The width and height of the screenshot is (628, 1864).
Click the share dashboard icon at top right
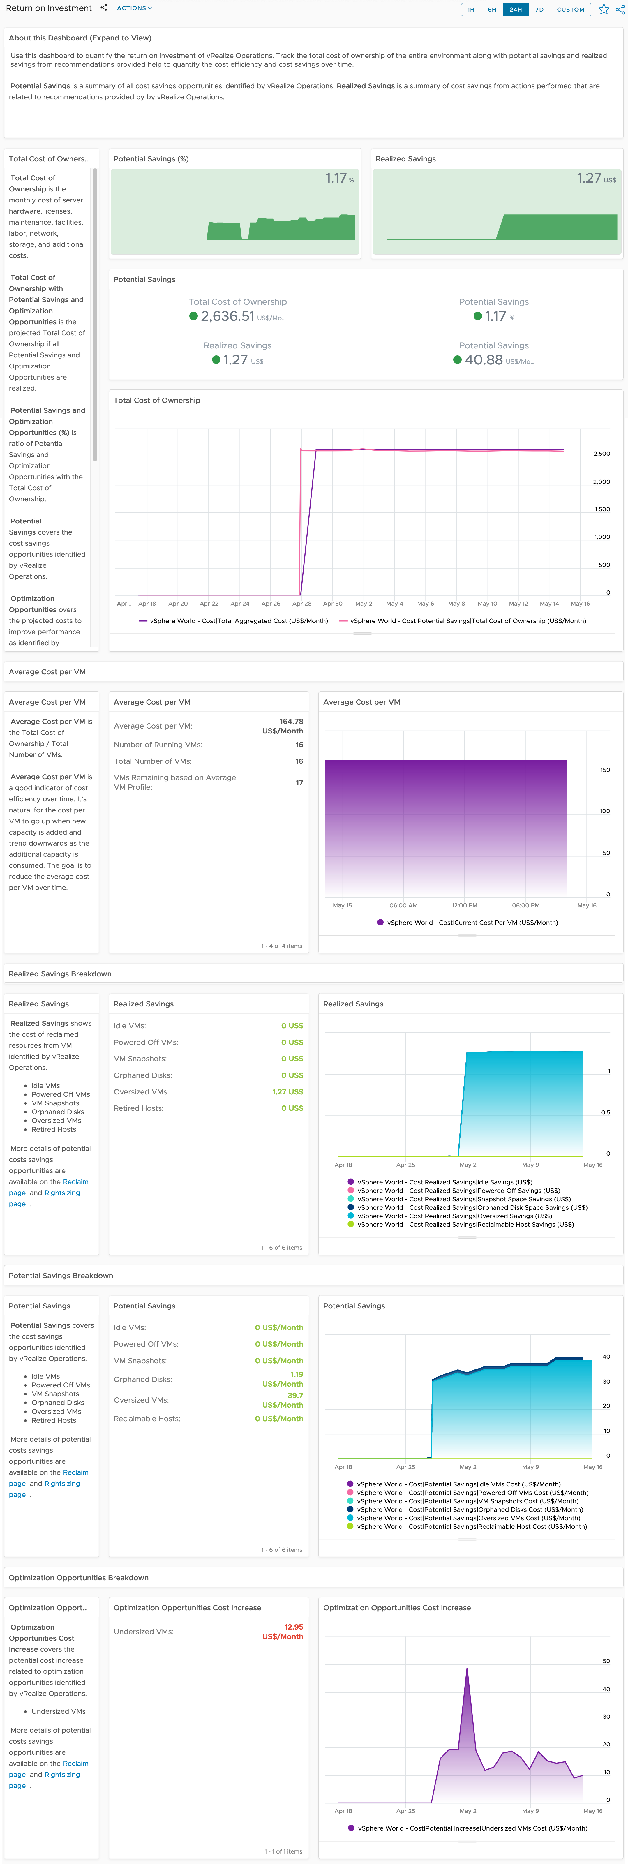pyautogui.click(x=620, y=9)
